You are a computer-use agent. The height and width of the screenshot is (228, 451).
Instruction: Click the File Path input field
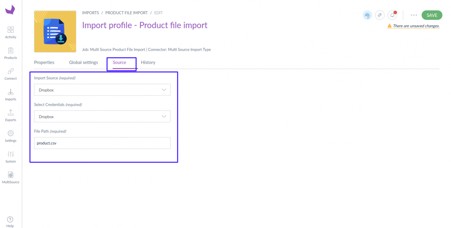102,143
